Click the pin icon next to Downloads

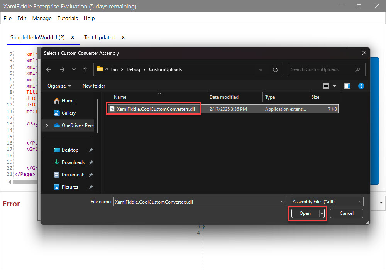point(91,162)
